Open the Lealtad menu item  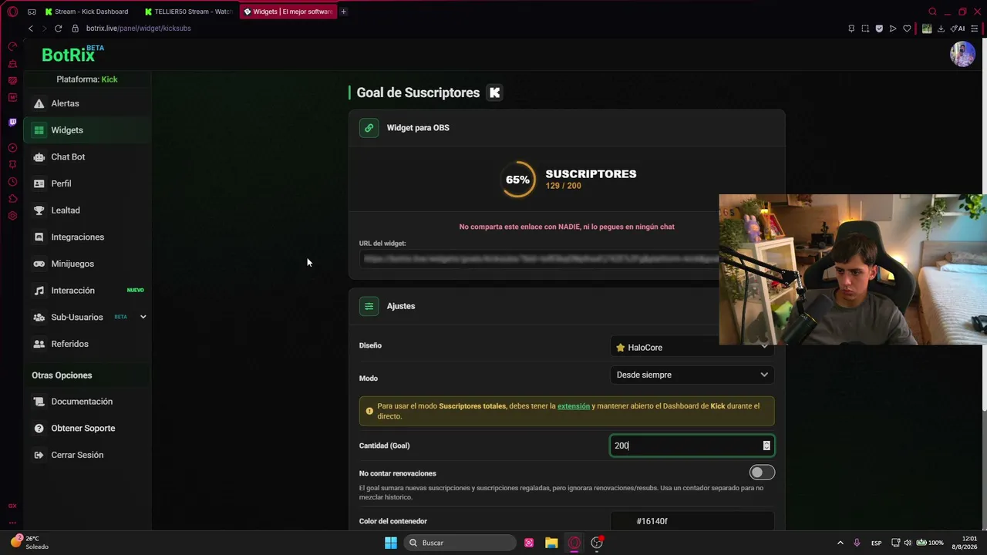pyautogui.click(x=86, y=210)
